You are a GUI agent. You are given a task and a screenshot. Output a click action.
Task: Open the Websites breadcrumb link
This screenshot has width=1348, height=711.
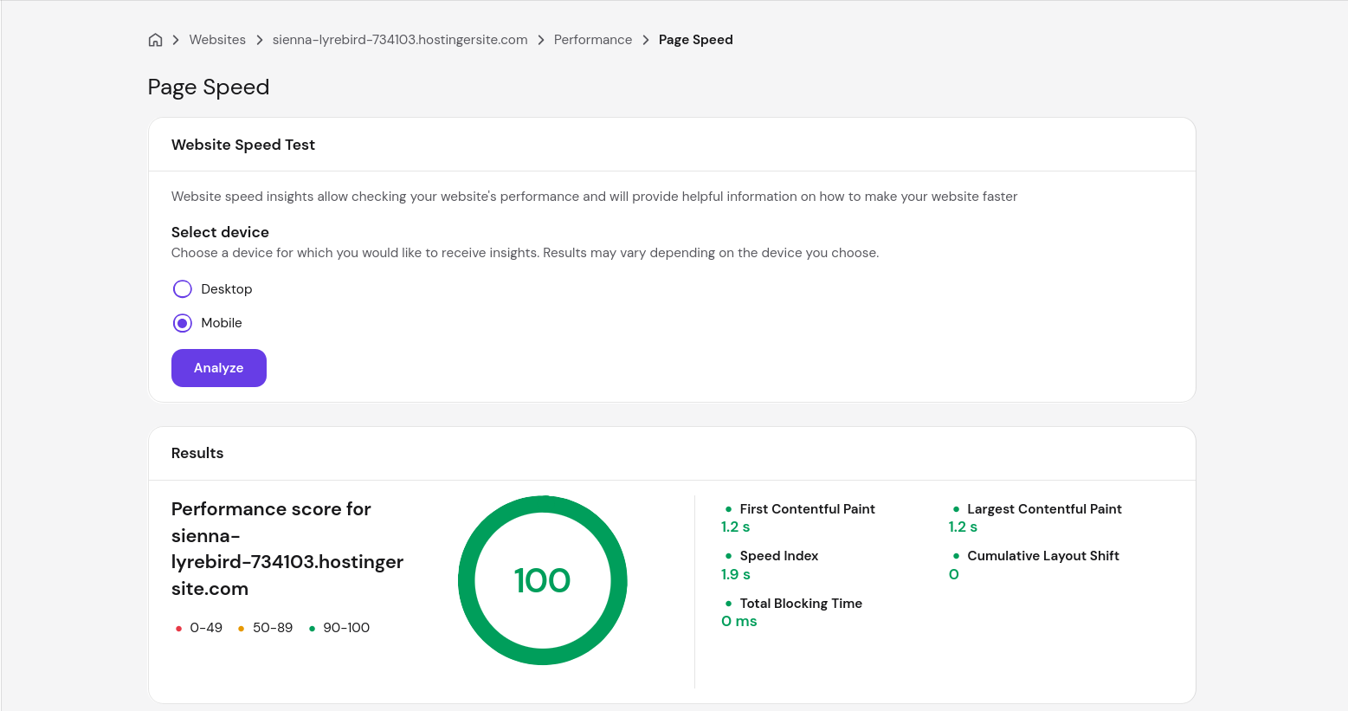217,40
